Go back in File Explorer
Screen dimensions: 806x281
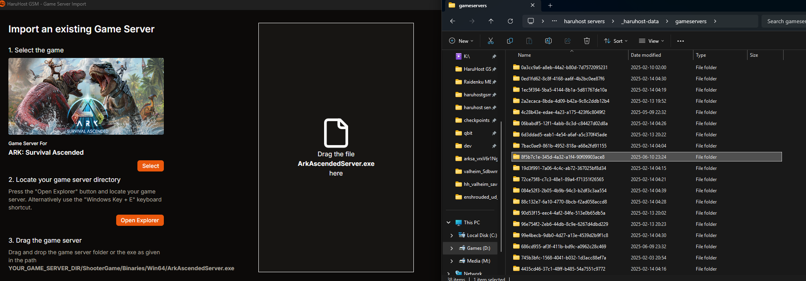453,21
